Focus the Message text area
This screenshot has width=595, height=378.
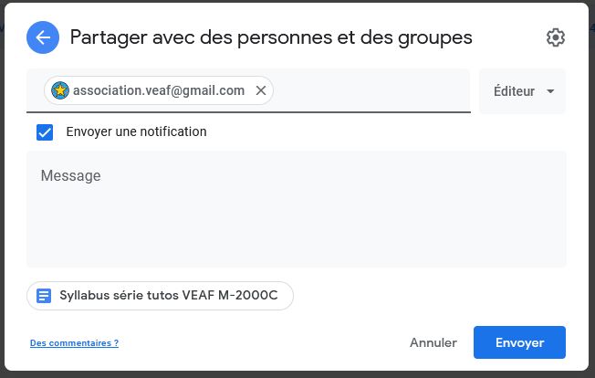click(x=296, y=219)
